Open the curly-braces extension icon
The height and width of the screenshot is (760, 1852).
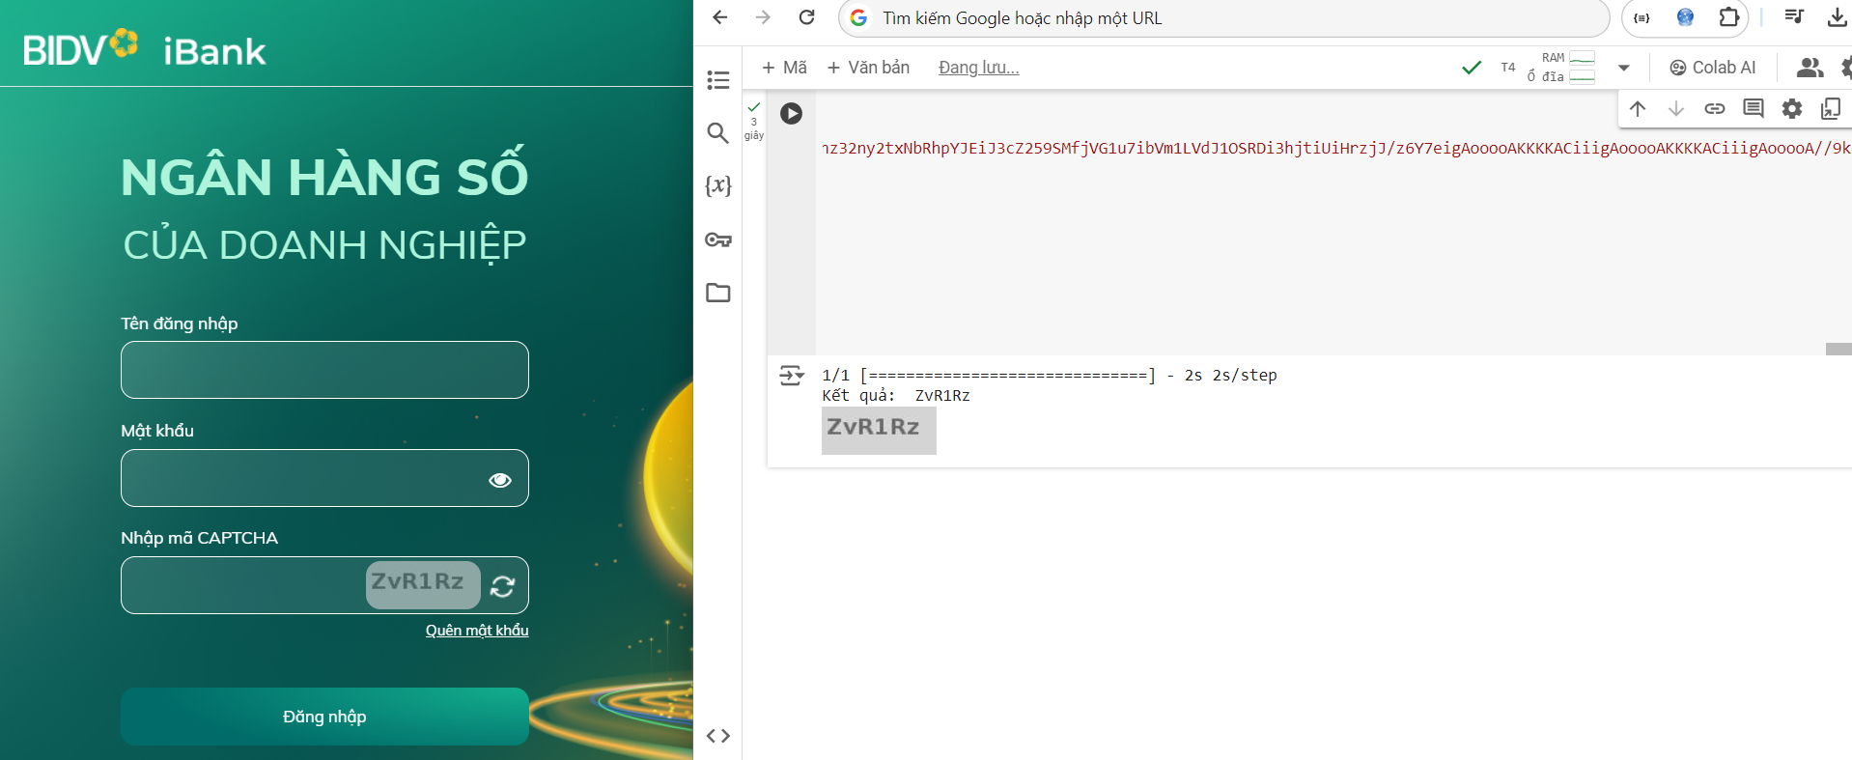1642,17
